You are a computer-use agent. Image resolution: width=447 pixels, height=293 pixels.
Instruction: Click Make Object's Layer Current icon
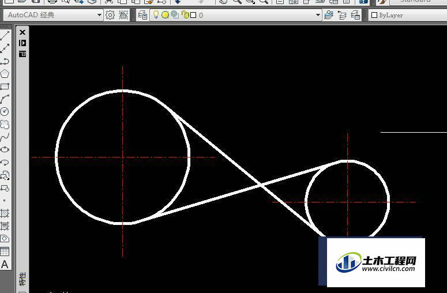point(329,15)
